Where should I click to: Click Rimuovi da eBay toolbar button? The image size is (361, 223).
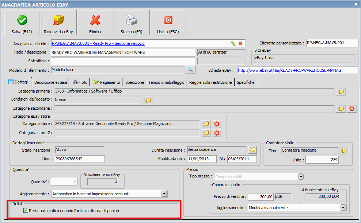click(x=58, y=23)
